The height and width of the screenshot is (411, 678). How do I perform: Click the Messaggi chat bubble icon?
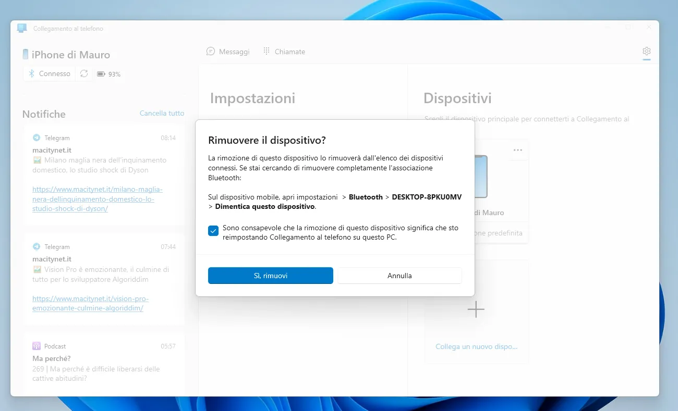click(x=211, y=51)
